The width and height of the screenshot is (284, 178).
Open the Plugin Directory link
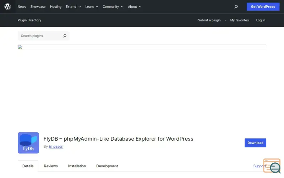tap(29, 20)
